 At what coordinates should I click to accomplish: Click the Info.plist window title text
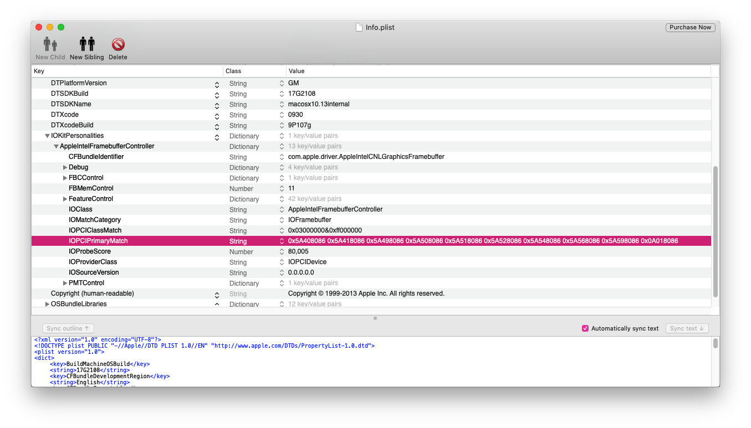[380, 27]
